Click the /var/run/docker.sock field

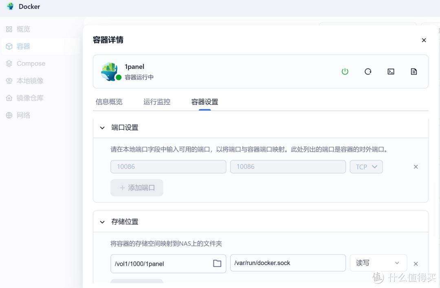(x=288, y=263)
